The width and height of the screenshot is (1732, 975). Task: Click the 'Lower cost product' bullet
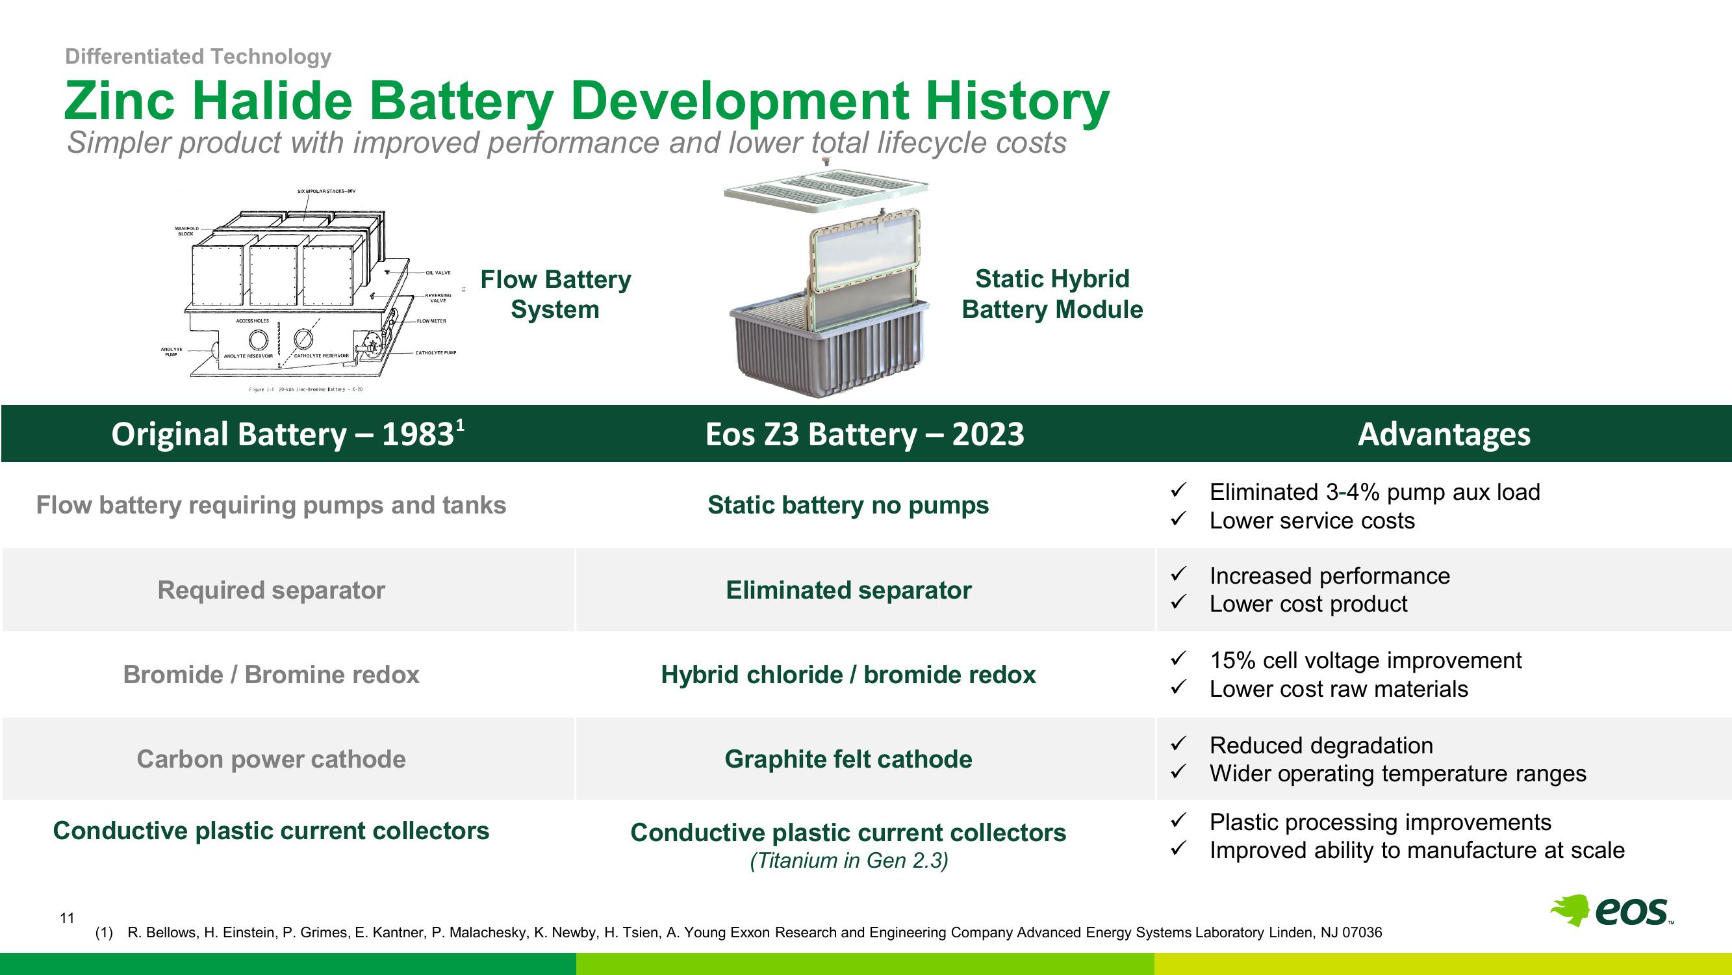coord(1308,604)
